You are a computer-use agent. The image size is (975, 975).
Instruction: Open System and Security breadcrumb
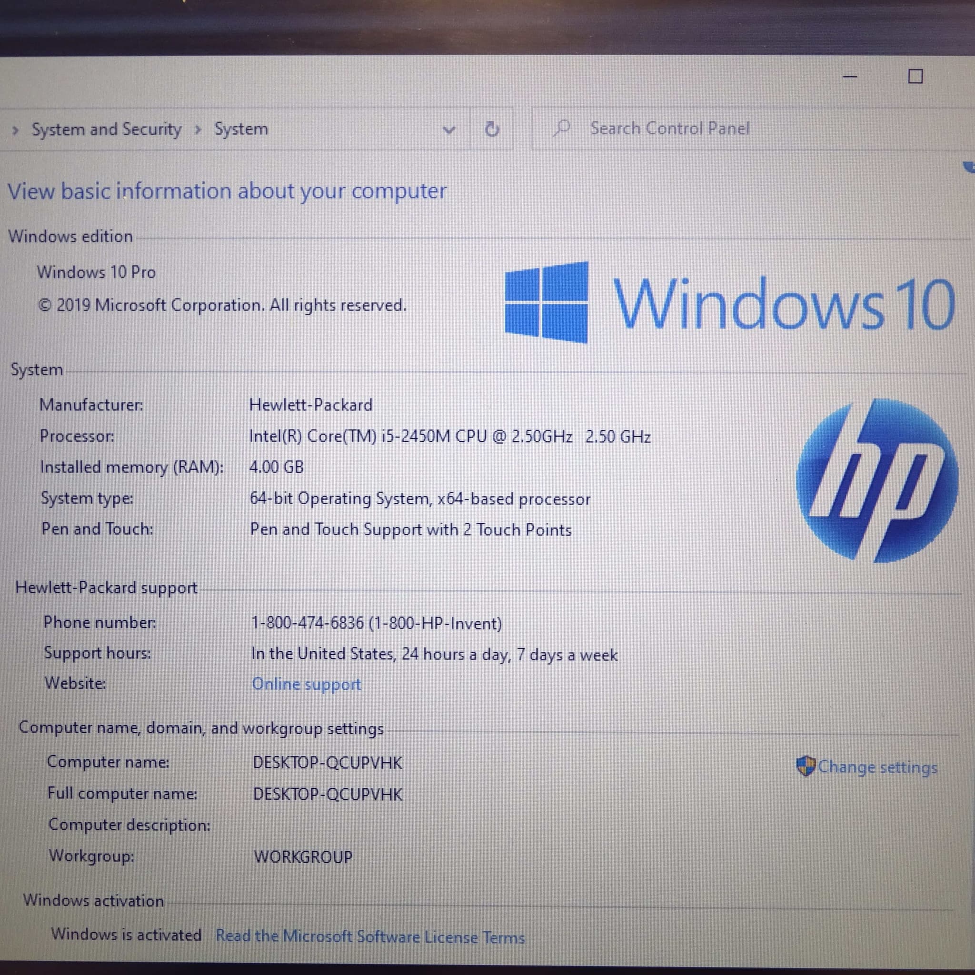pos(107,129)
